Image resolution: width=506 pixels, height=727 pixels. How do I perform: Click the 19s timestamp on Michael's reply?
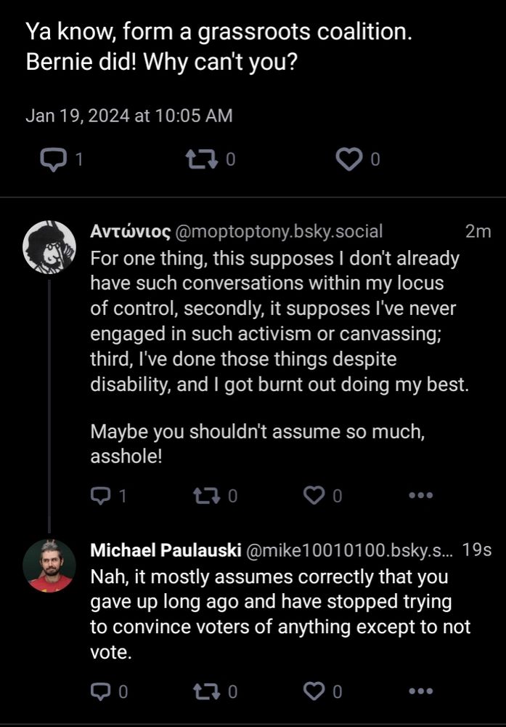tap(477, 550)
